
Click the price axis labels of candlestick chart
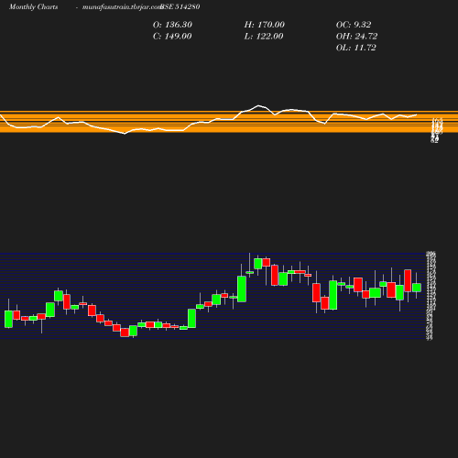431,295
